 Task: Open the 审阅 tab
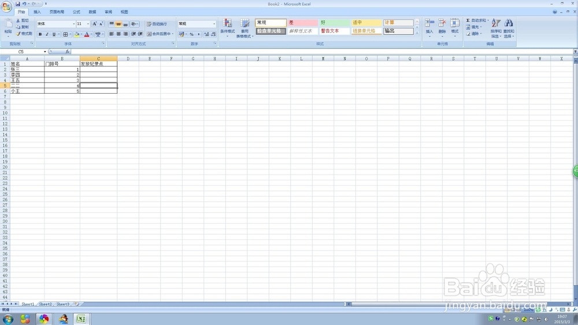pyautogui.click(x=109, y=12)
